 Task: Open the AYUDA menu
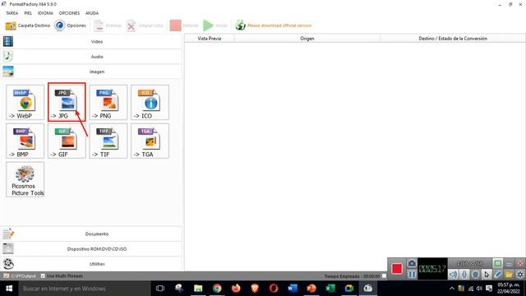92,13
